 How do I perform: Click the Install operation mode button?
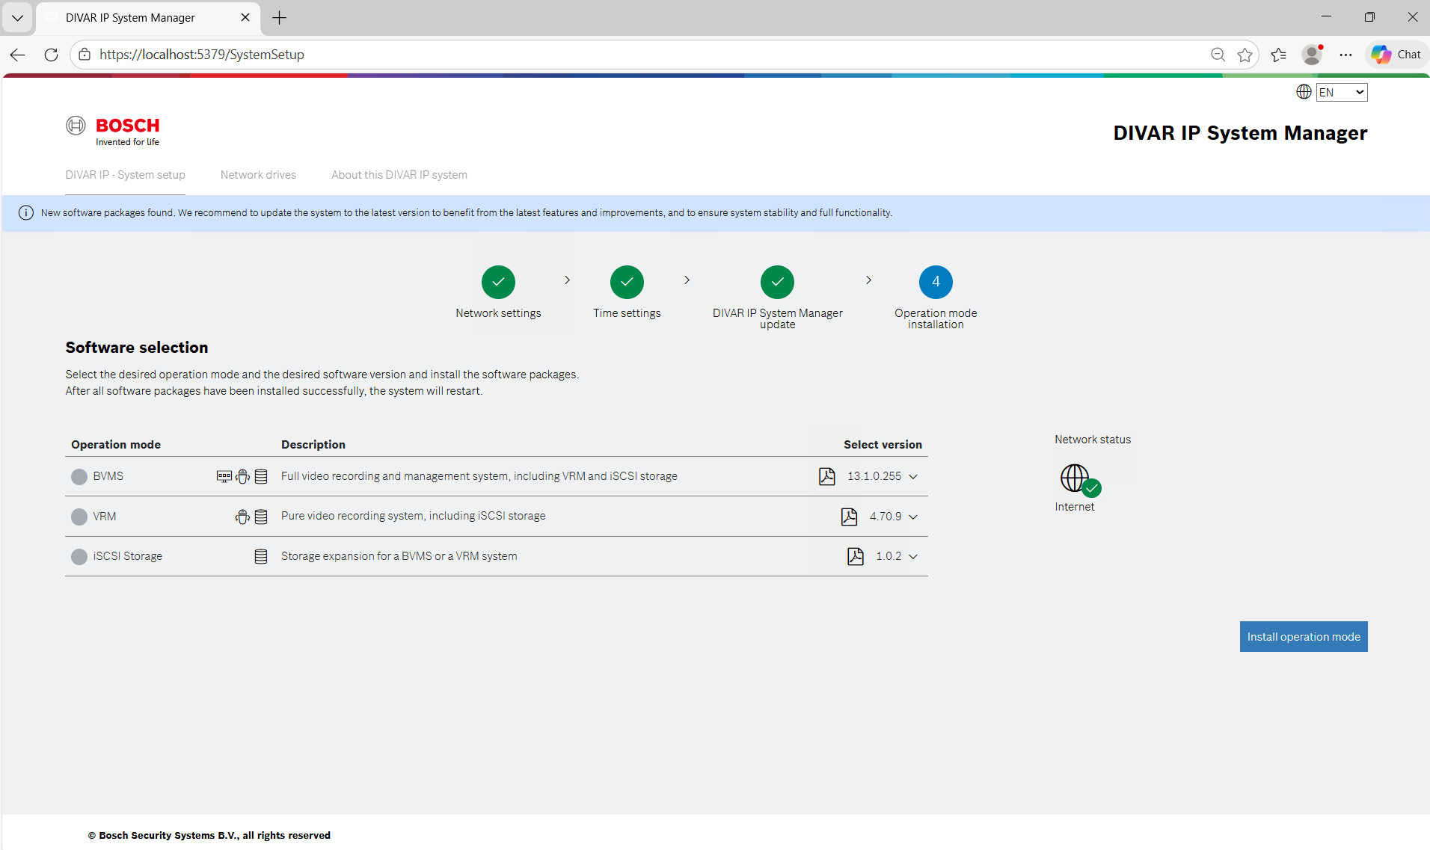(x=1303, y=636)
